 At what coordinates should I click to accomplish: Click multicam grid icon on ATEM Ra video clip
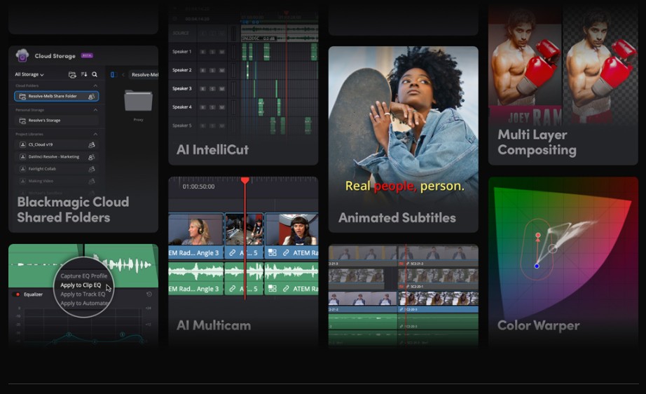273,253
